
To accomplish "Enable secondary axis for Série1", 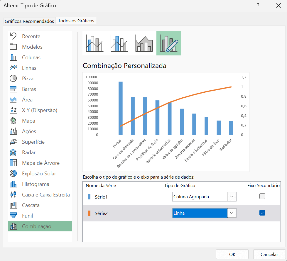I will tap(262, 196).
